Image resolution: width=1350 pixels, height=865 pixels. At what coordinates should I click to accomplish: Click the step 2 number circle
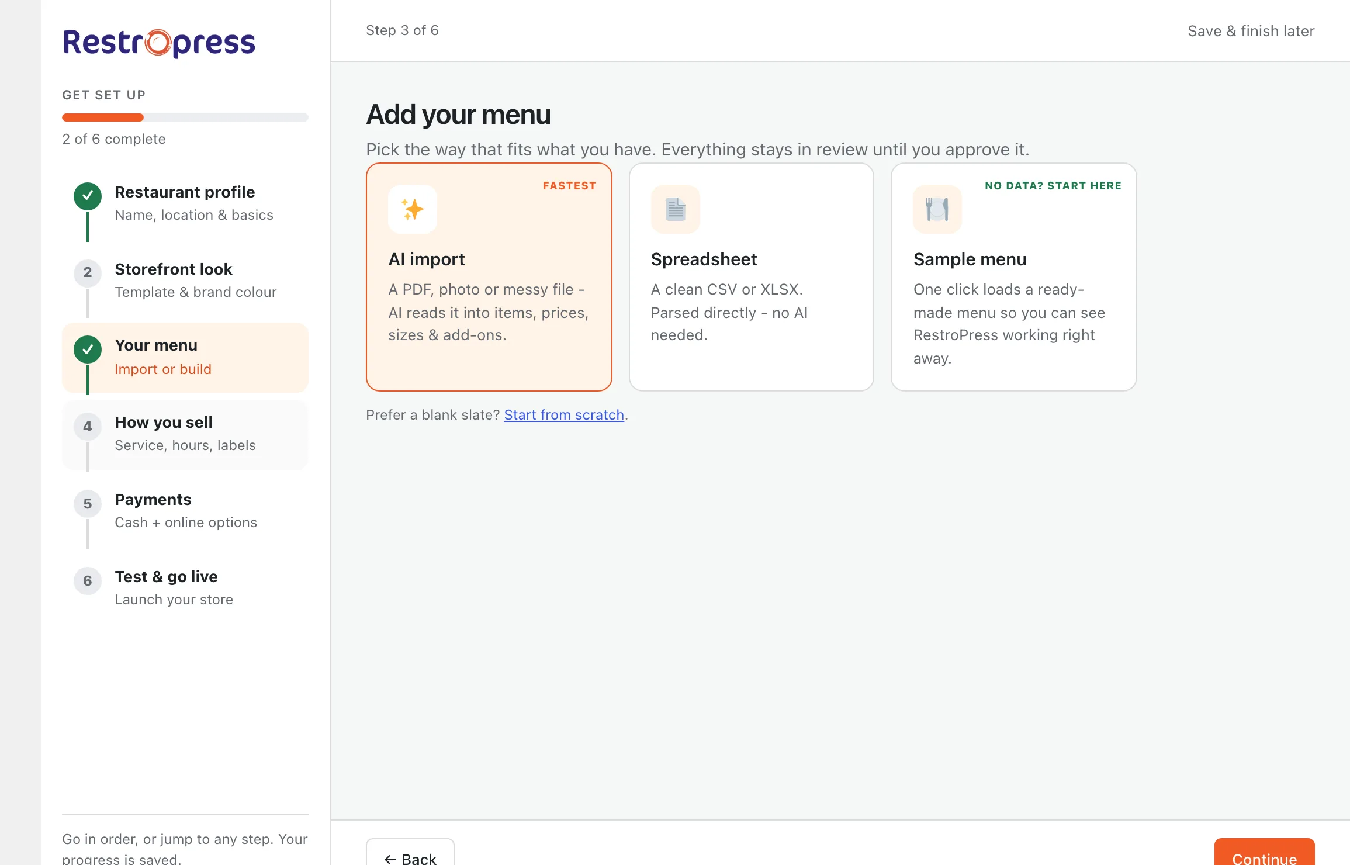tap(88, 273)
